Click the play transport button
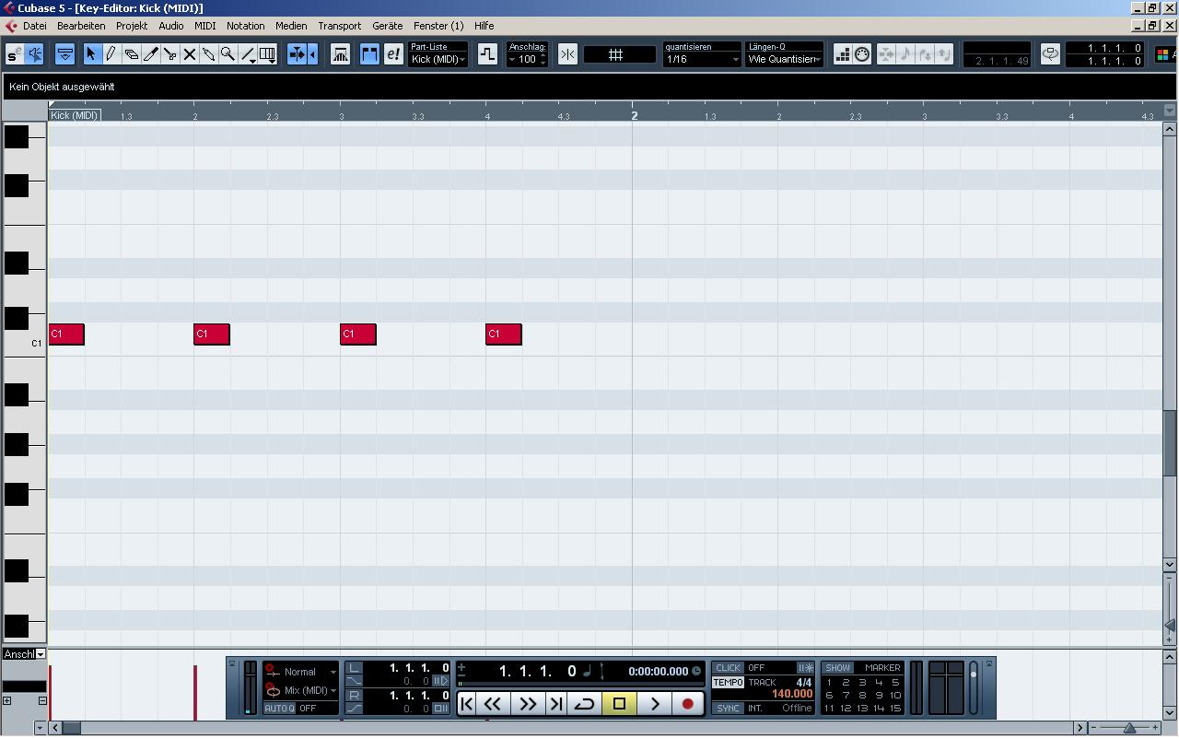 pos(655,704)
